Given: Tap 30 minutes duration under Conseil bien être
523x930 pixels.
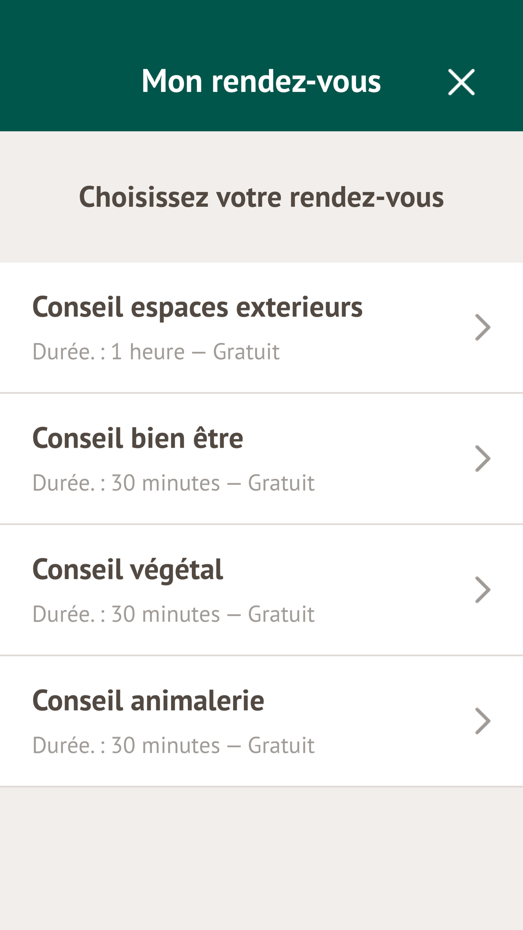Looking at the screenshot, I should 165,483.
